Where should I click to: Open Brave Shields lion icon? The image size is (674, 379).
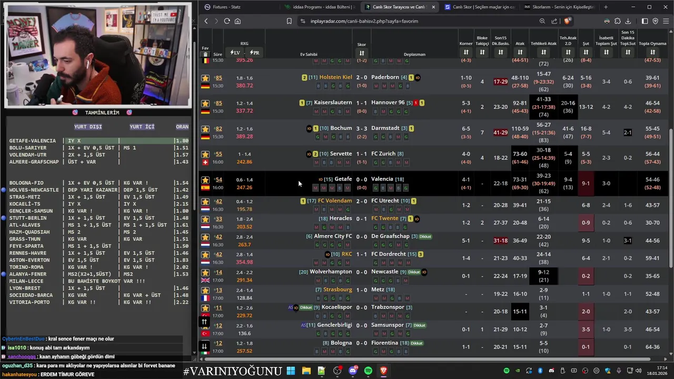pos(567,21)
